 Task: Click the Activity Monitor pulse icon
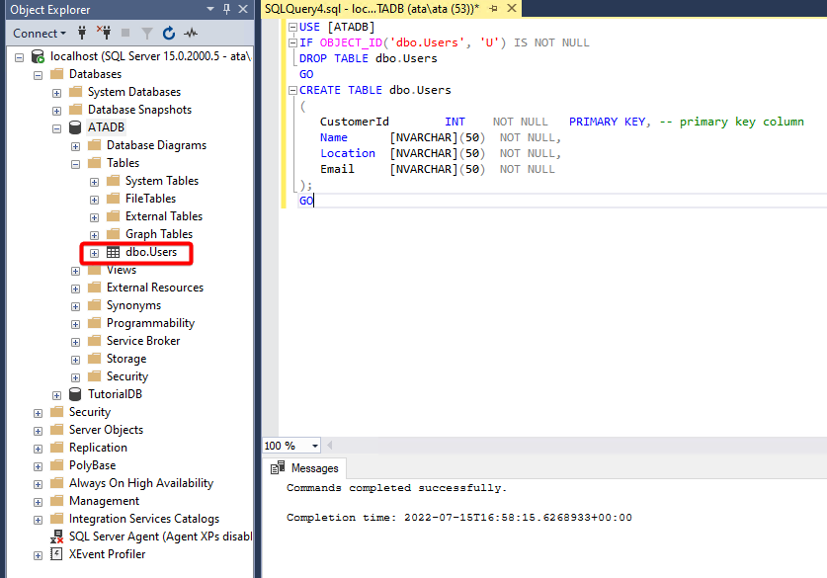(191, 34)
